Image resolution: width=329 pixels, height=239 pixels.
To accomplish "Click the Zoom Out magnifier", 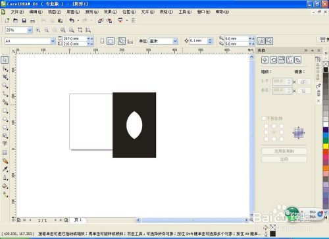I will coord(47,30).
